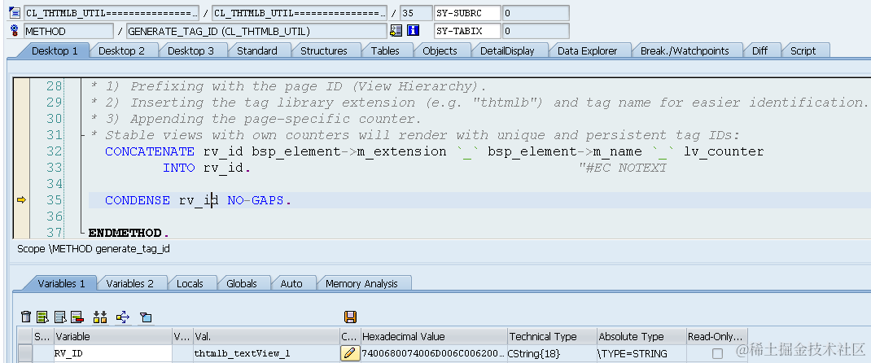Click the Absolute Type column header
This screenshot has width=871, height=363.
pyautogui.click(x=641, y=336)
